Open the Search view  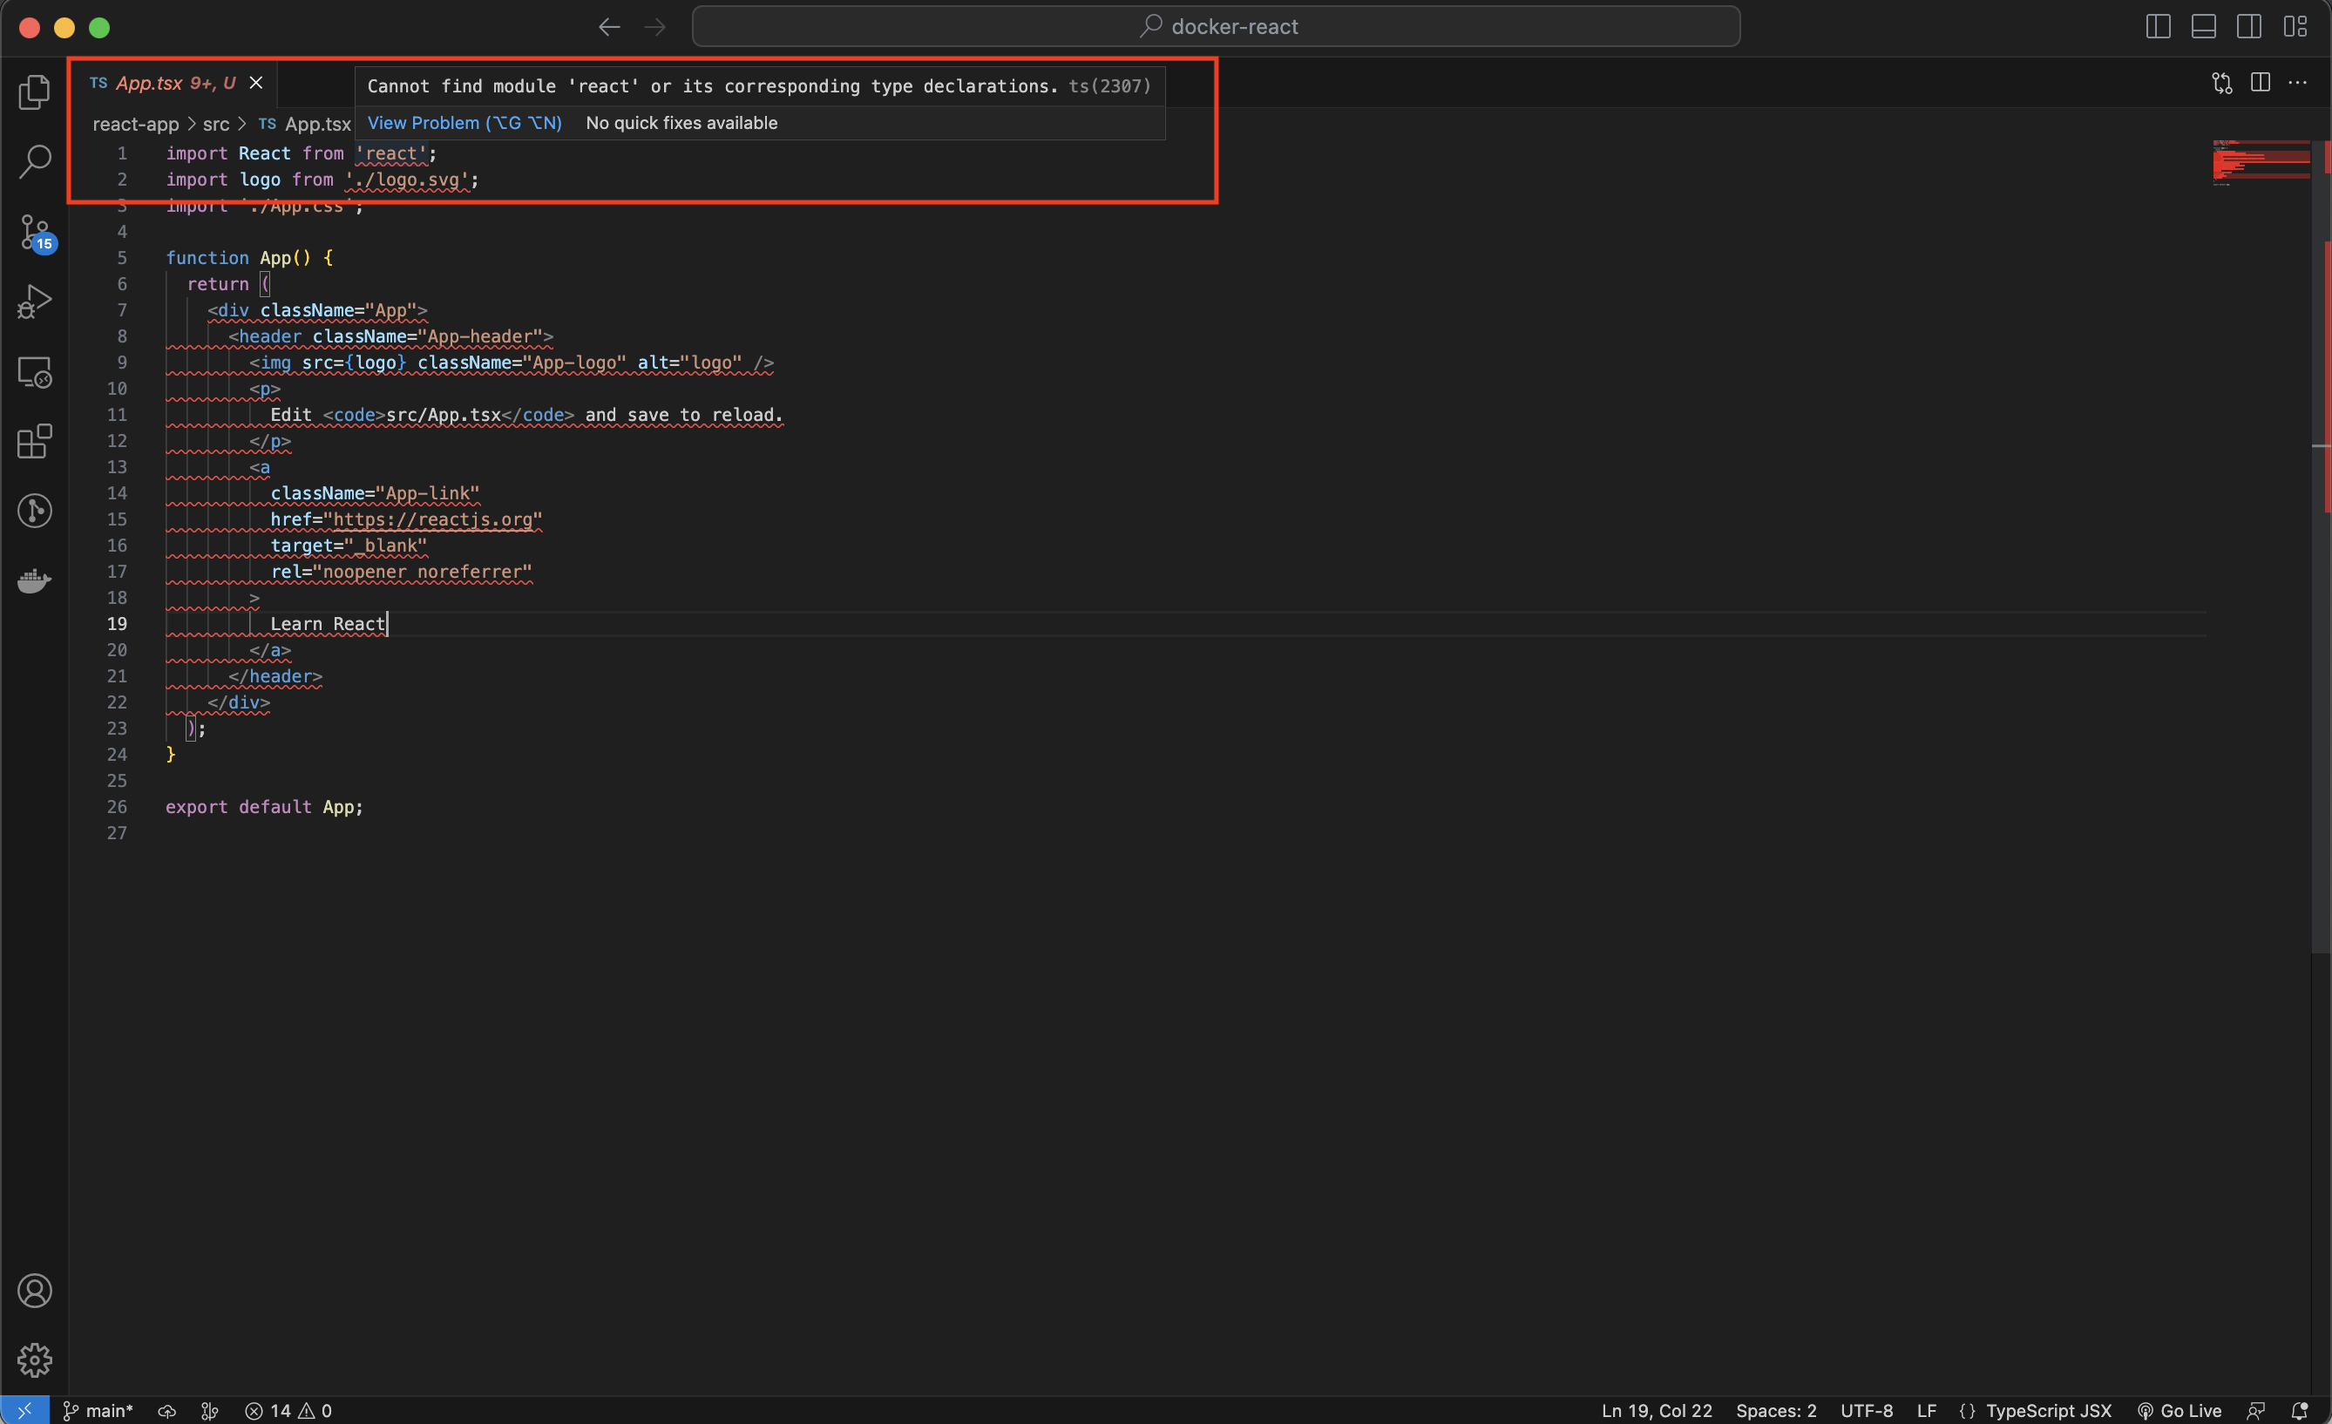35,162
